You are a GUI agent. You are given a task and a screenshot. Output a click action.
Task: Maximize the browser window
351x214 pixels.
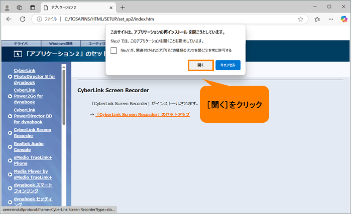tap(329, 7)
